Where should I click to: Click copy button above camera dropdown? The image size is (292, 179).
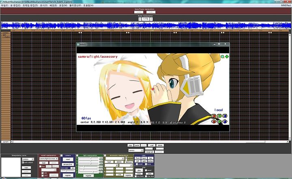130,145
